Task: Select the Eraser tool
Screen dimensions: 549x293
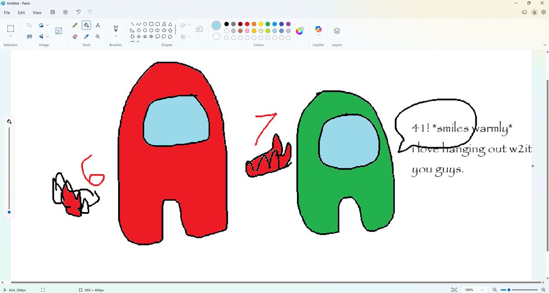Action: tap(75, 37)
